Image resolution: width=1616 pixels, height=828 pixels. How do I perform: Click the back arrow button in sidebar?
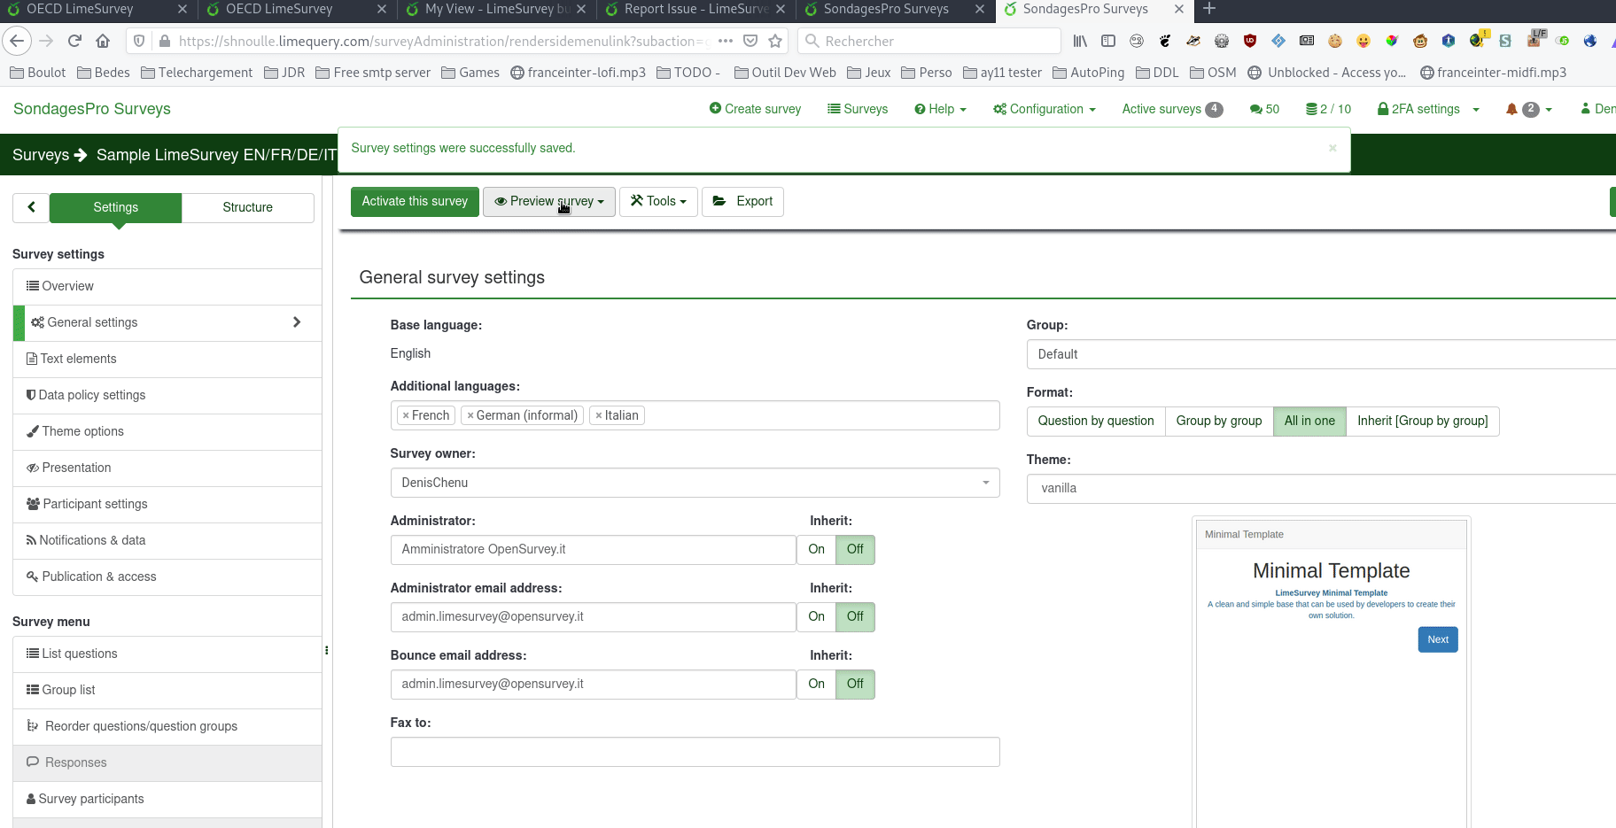click(31, 207)
